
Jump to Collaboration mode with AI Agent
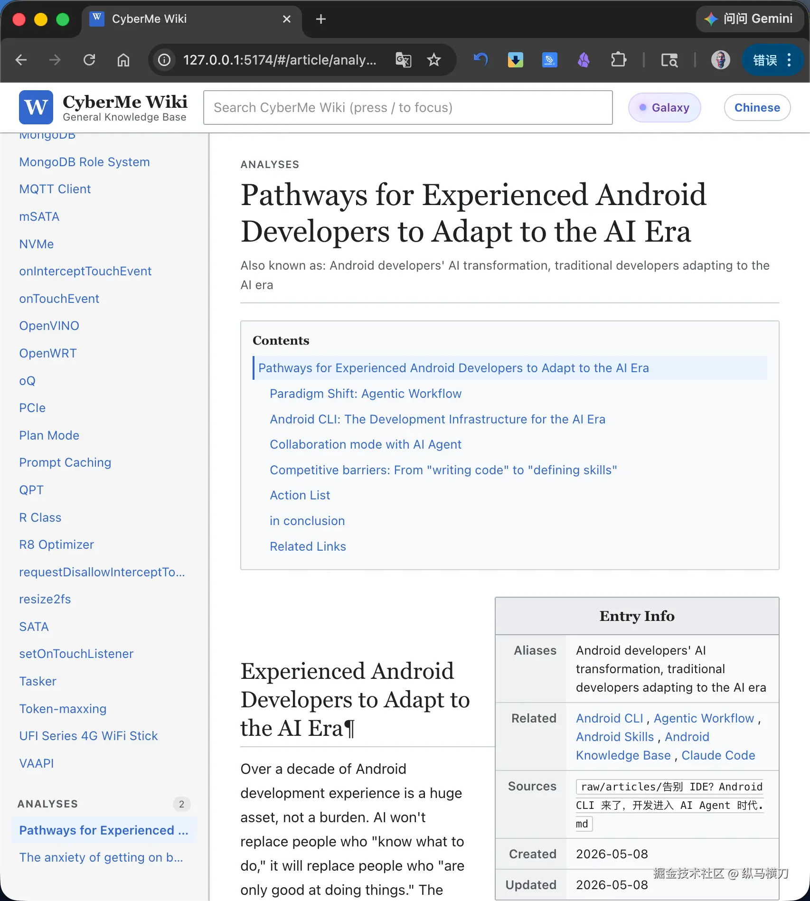pos(366,444)
